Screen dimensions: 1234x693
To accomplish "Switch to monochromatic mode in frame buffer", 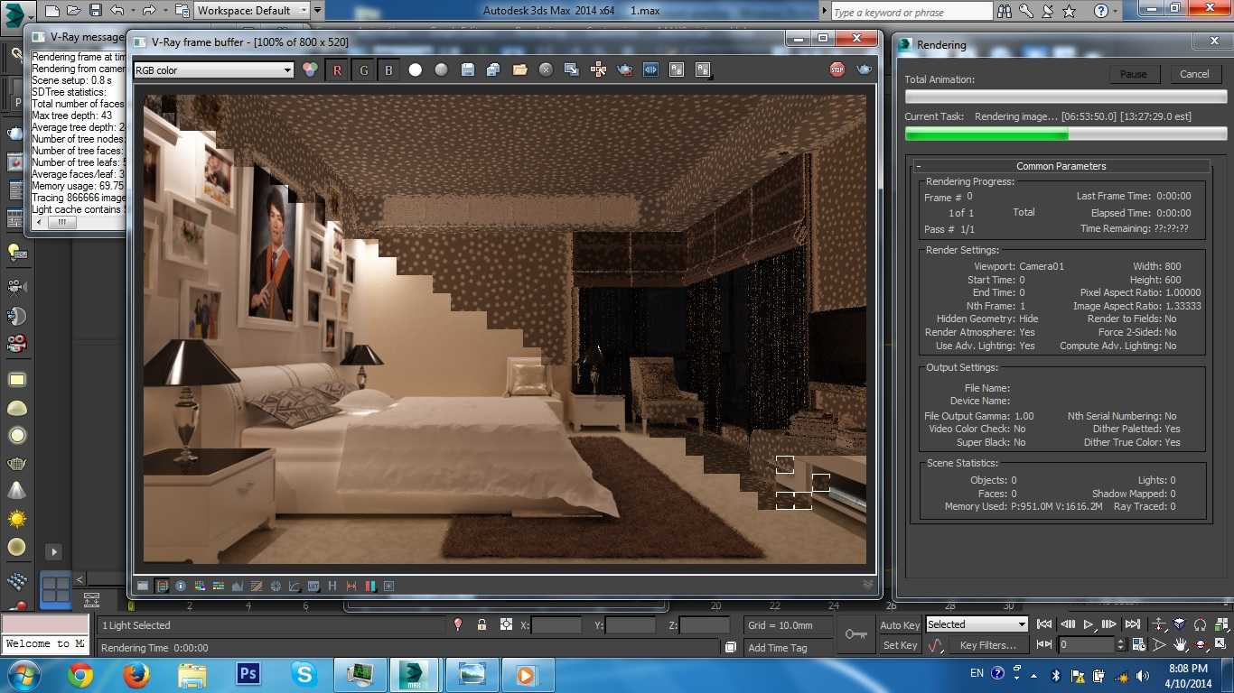I will [x=441, y=69].
